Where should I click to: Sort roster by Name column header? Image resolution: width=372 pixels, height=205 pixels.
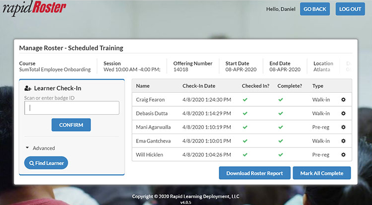tap(143, 86)
